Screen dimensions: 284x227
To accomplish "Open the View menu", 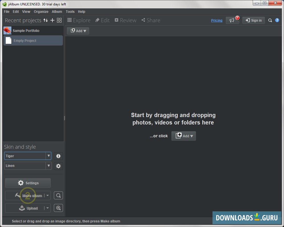I will coord(26,12).
